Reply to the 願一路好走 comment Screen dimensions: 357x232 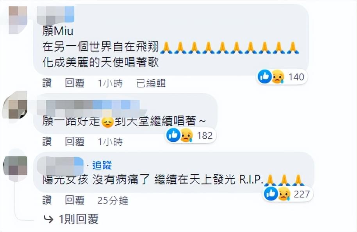click(x=75, y=142)
